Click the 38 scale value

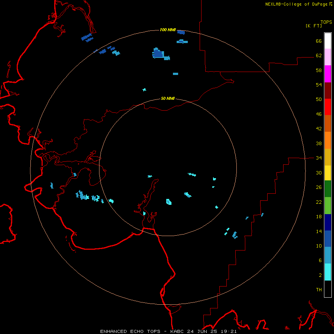(x=319, y=143)
